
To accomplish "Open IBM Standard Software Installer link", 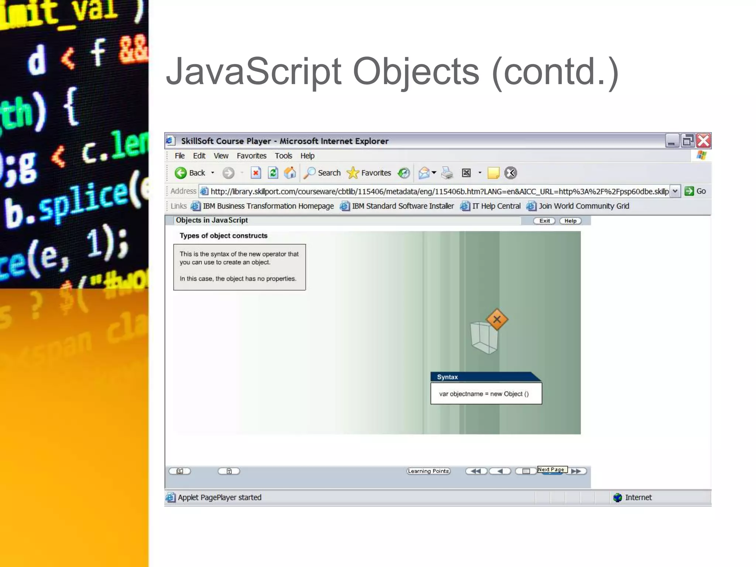I will click(x=397, y=206).
